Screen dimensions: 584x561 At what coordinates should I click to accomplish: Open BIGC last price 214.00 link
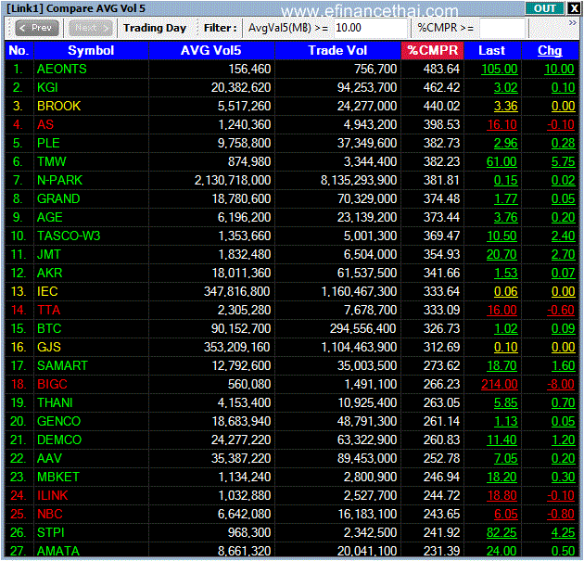(x=500, y=384)
